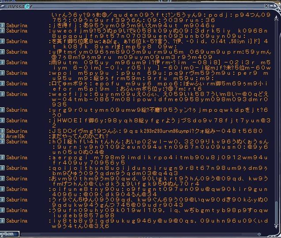The width and height of the screenshot is (281, 238).
Task: Select channel icon beside the 'wpoi' message
Action: [x=2, y=73]
